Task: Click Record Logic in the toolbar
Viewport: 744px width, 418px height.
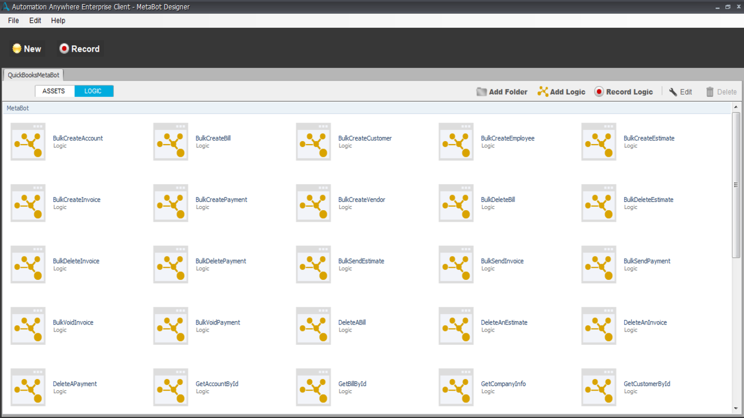Action: (x=624, y=92)
